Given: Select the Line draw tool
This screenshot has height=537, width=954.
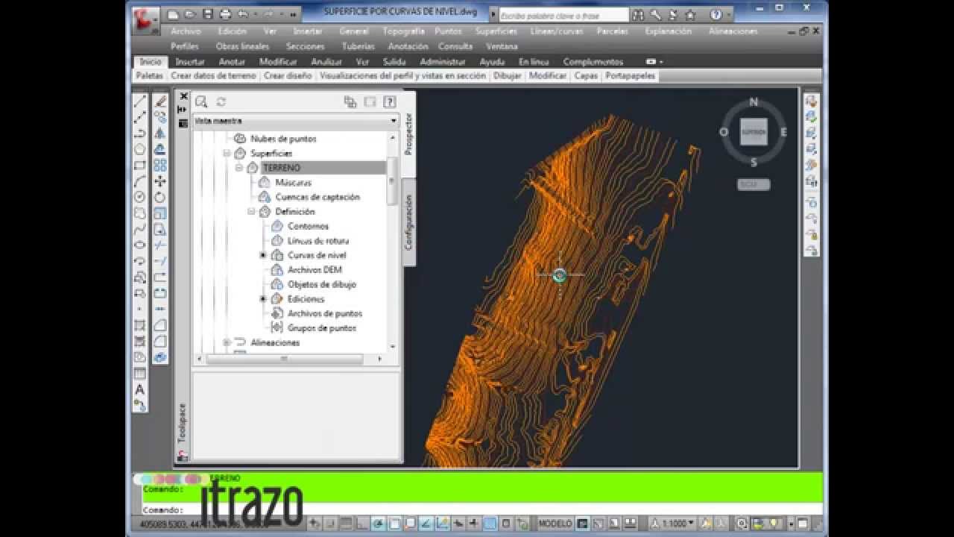Looking at the screenshot, I should tap(139, 101).
